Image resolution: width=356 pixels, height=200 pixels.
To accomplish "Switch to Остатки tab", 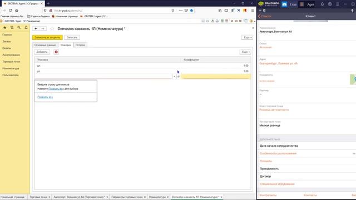I will click(80, 45).
